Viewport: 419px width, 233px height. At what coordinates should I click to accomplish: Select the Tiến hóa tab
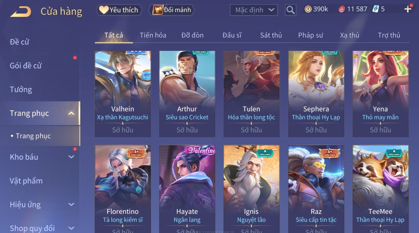[153, 35]
